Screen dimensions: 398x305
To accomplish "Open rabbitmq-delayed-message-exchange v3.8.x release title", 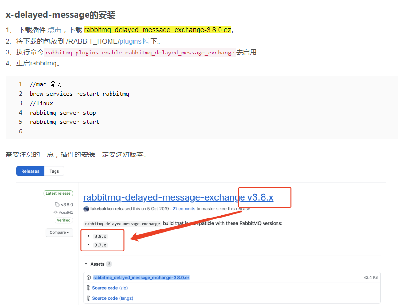I will (178, 197).
